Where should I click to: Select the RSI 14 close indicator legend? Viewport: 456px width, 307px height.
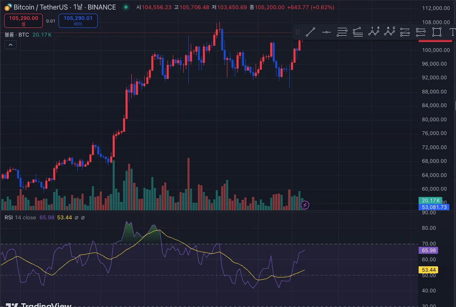coord(20,217)
